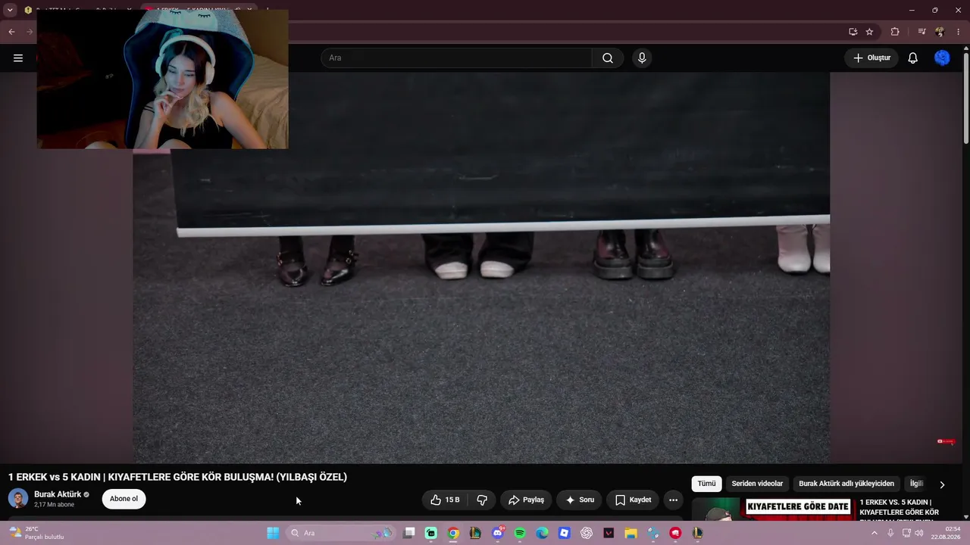Select the Tümü filter chip
Screen dimensions: 970x545
(706, 484)
